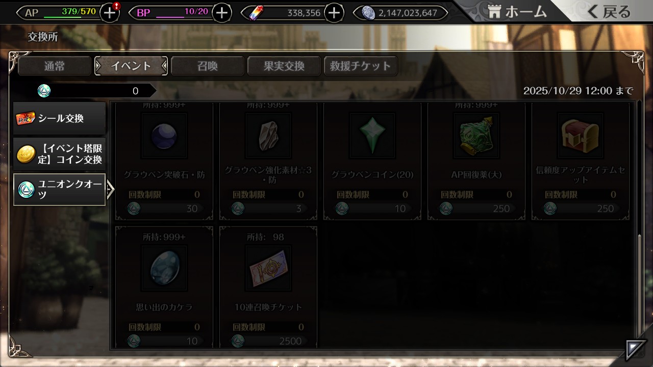Select the 思い出のカケラ egg icon
The width and height of the screenshot is (653, 367).
tap(164, 268)
